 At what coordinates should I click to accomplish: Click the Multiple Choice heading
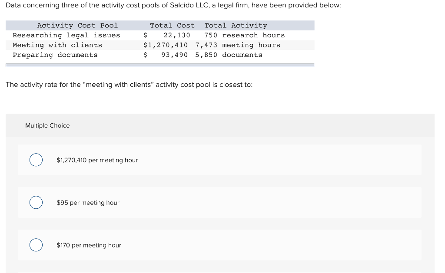point(47,125)
